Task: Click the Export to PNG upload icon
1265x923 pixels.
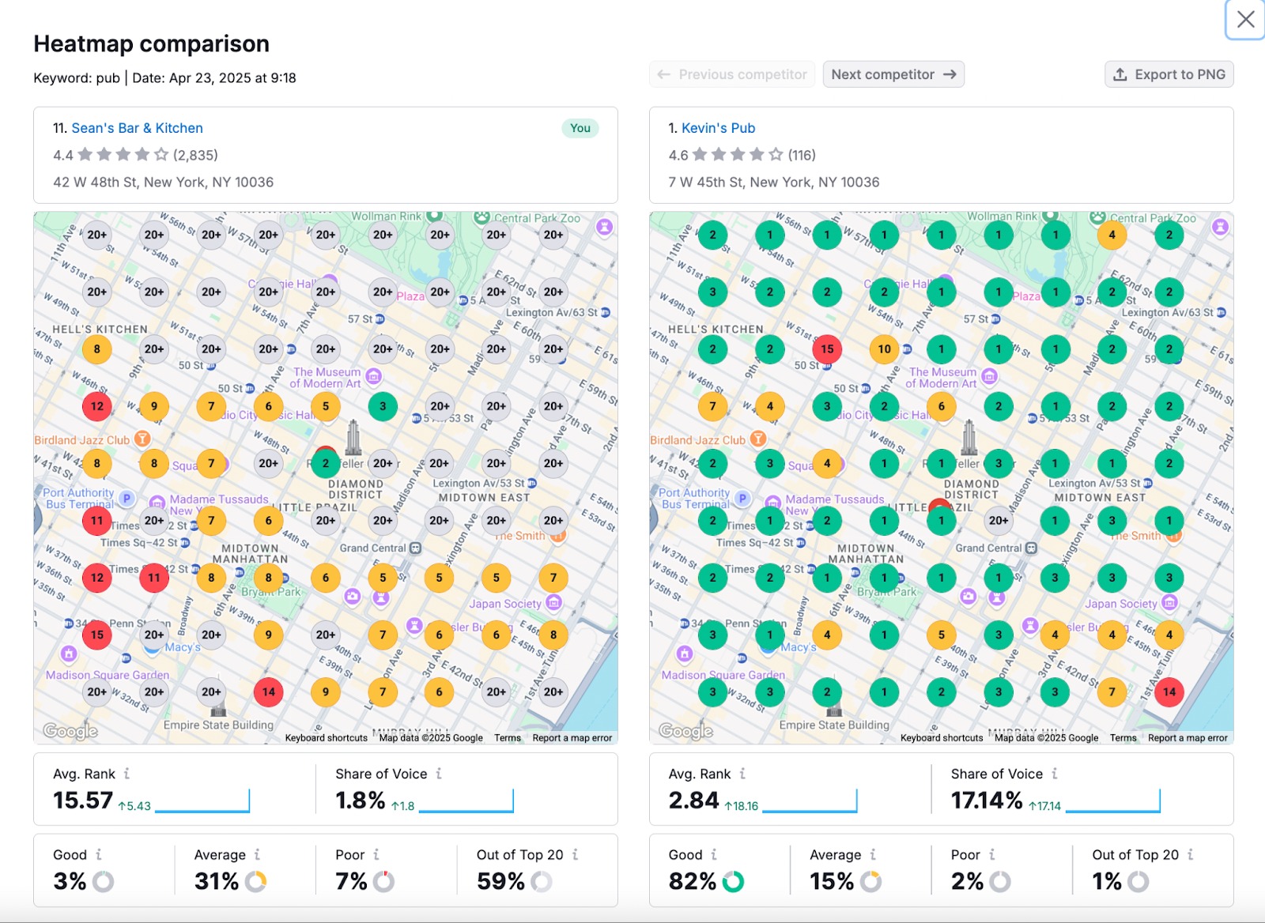Action: [x=1120, y=74]
